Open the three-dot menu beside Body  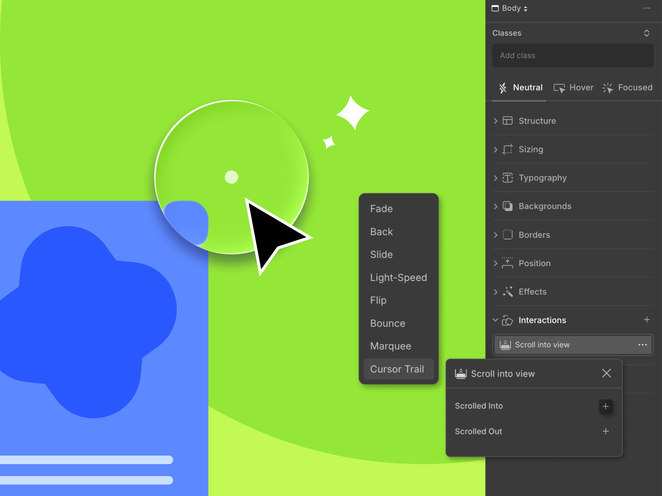click(646, 8)
